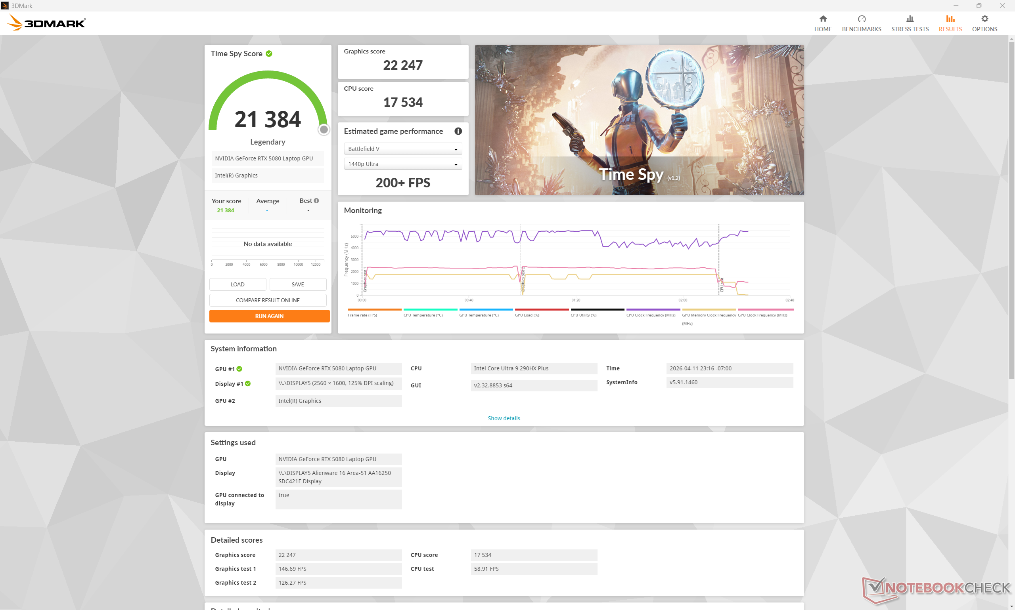Viewport: 1015px width, 610px height.
Task: Open the Home navigation icon
Action: (x=823, y=19)
